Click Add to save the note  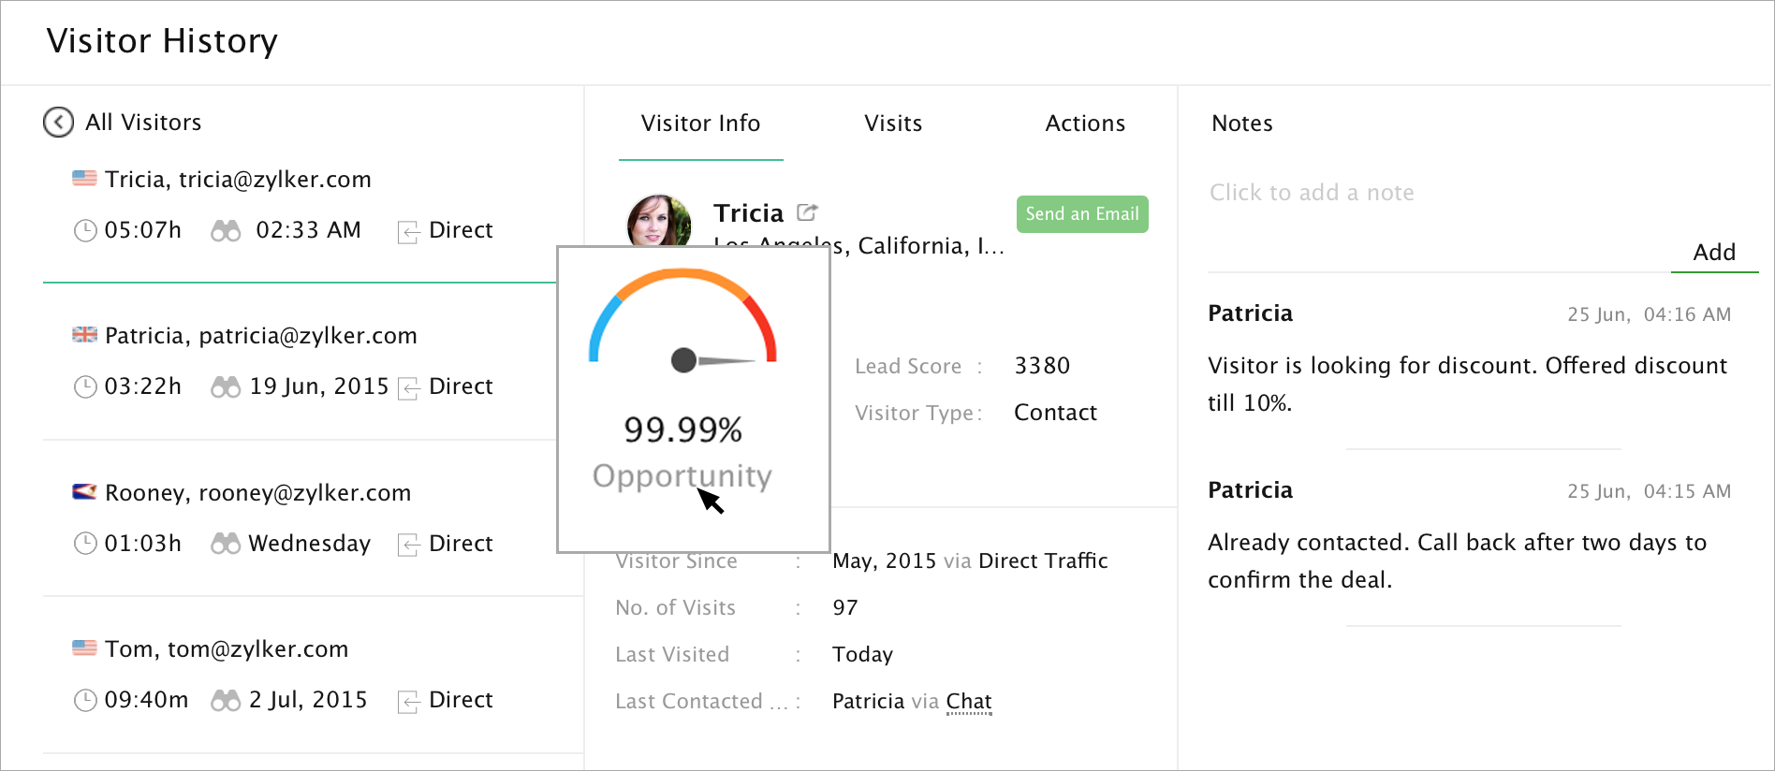pyautogui.click(x=1714, y=253)
